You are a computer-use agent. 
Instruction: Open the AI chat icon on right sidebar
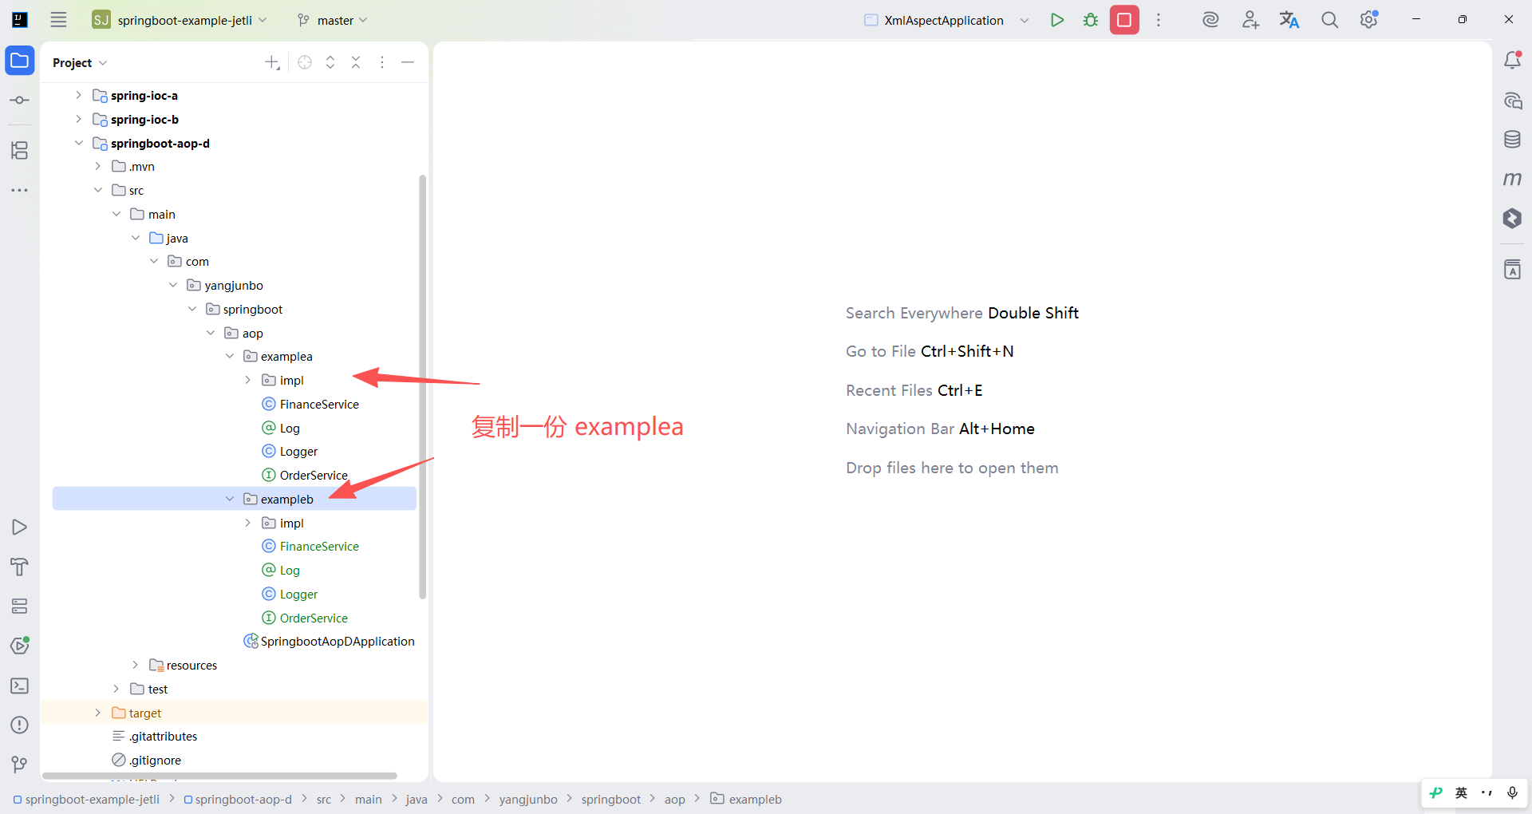point(1512,101)
